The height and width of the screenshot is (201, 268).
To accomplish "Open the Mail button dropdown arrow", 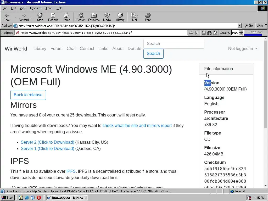I will tap(138, 15).
